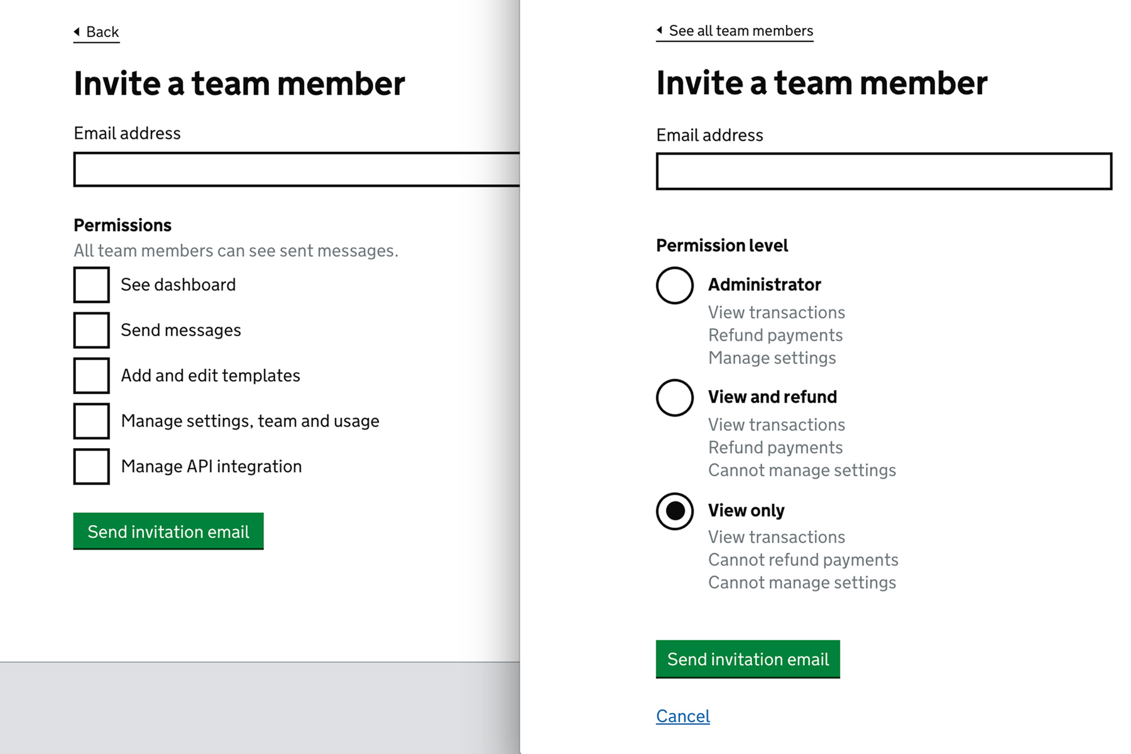Focus the left Email address field

click(297, 170)
